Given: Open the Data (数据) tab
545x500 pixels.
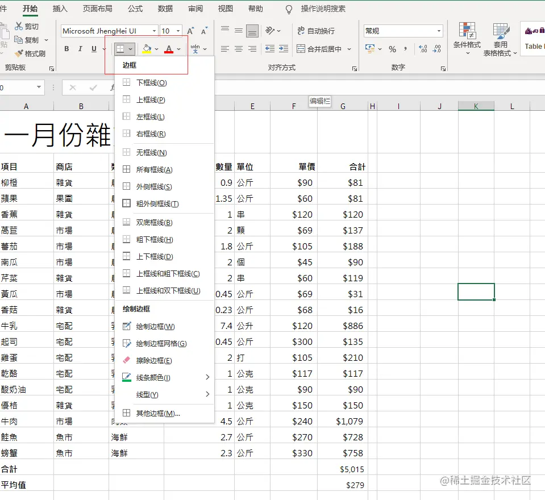Looking at the screenshot, I should 165,9.
